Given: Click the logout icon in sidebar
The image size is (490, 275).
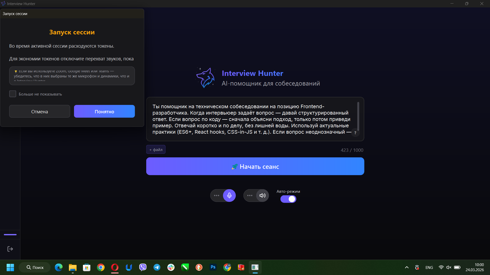Looking at the screenshot, I should 10,249.
